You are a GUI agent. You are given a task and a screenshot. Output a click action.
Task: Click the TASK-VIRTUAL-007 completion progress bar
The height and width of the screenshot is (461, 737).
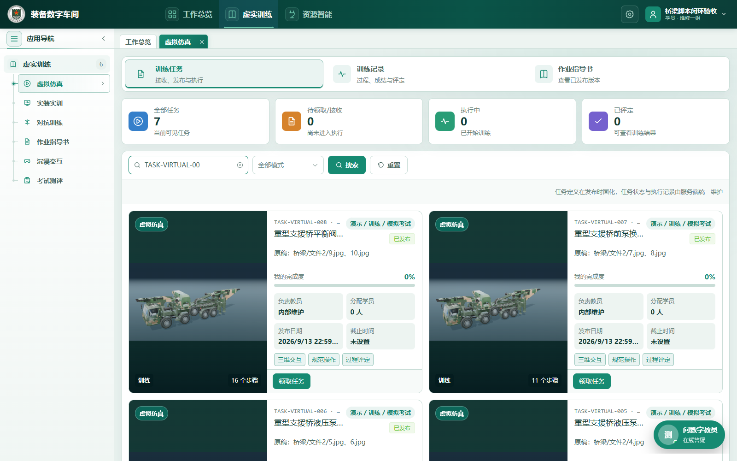[x=645, y=285]
